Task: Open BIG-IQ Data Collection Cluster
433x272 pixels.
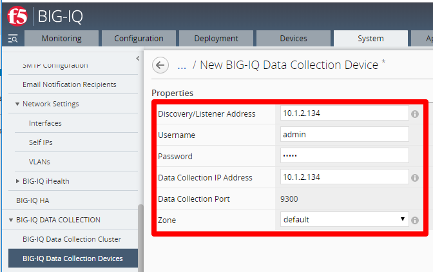Action: [x=72, y=239]
